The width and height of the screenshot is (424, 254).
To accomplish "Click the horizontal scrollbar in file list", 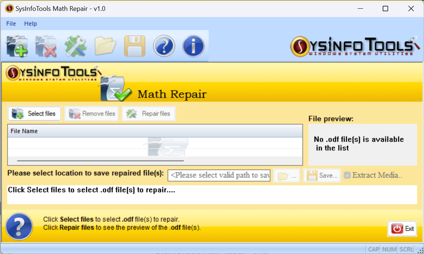I will point(100,161).
